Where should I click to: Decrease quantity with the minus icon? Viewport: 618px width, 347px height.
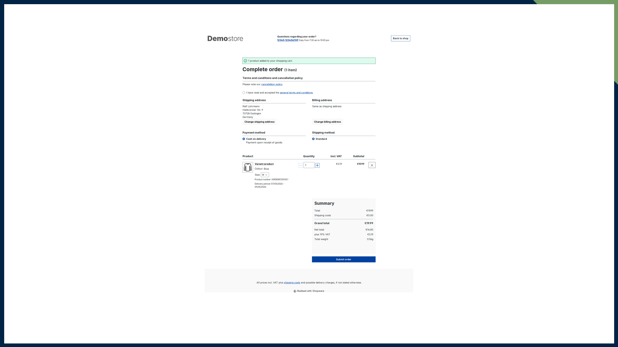301,165
